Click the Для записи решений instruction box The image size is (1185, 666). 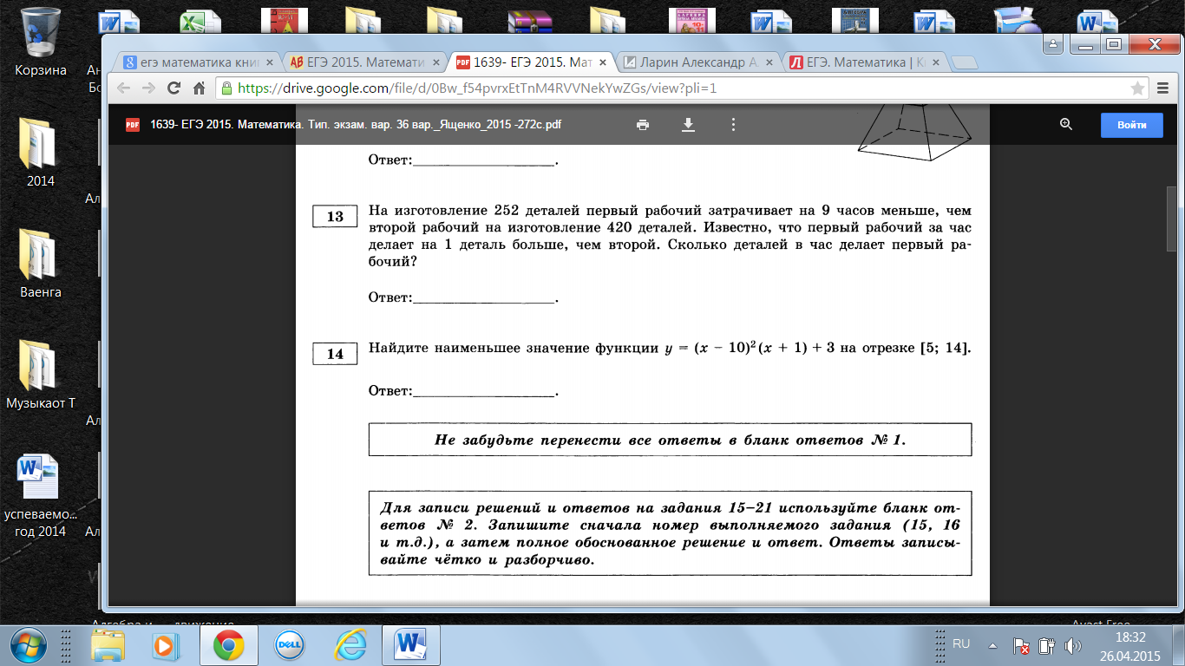[670, 532]
